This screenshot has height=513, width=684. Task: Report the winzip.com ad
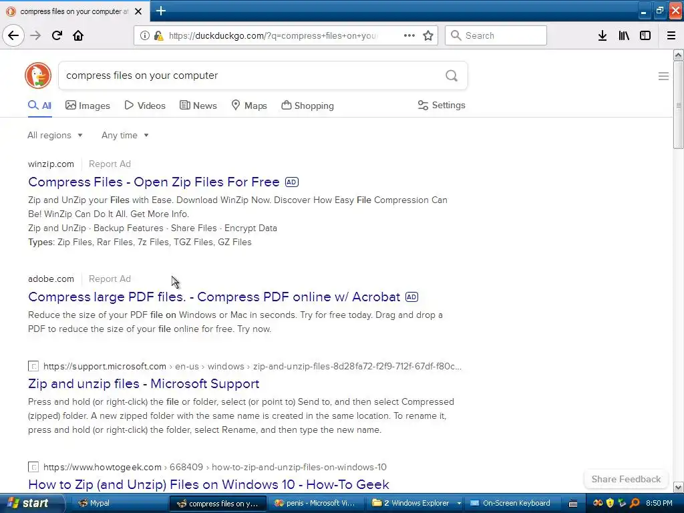(x=110, y=164)
